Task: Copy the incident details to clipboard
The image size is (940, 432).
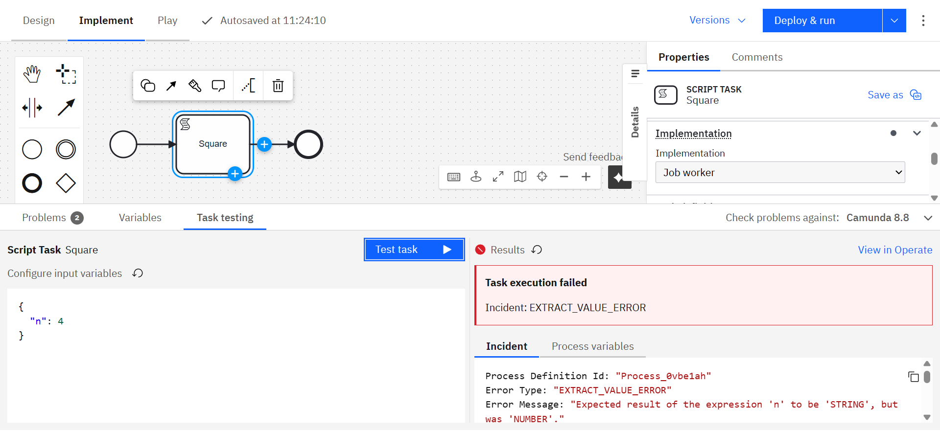Action: pyautogui.click(x=913, y=376)
